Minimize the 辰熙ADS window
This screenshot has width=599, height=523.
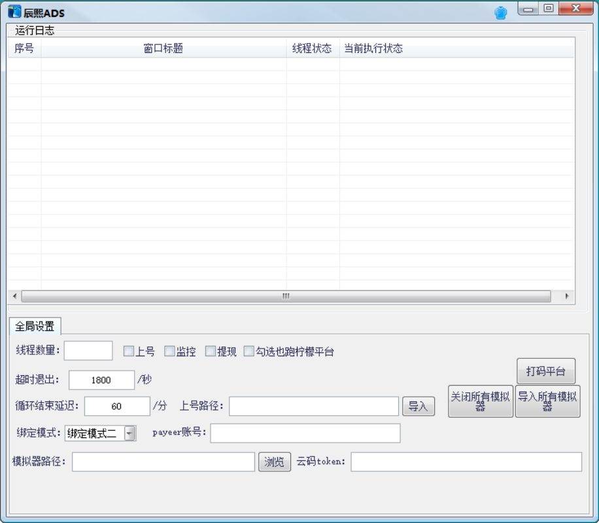tap(528, 9)
